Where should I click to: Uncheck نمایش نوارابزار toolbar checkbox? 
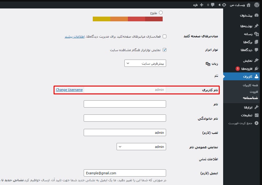point(165,50)
